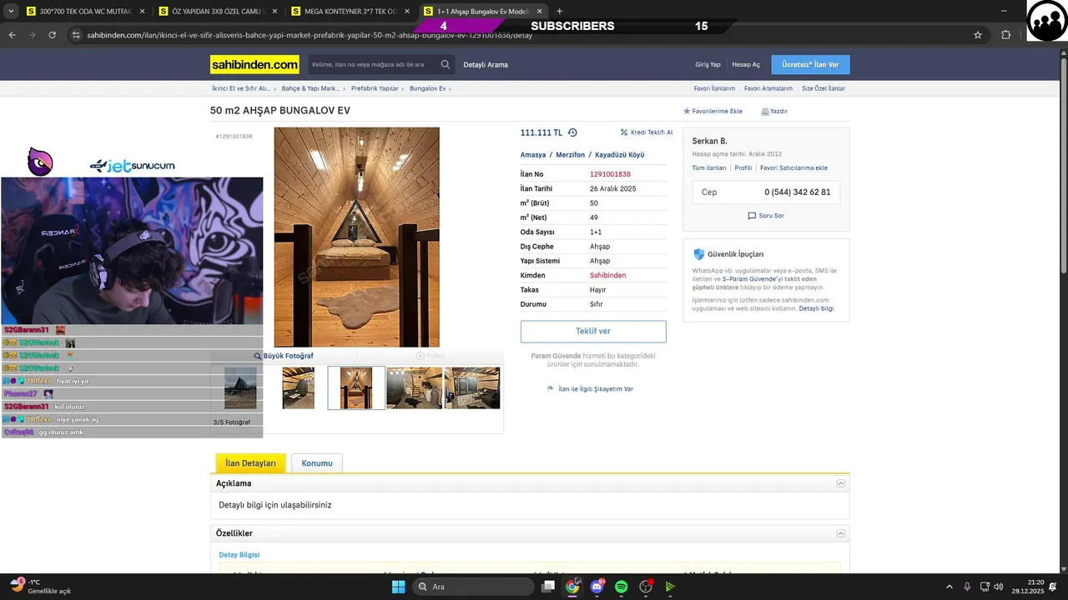This screenshot has height=600, width=1068.
Task: Click the price history clock icon
Action: pos(572,132)
